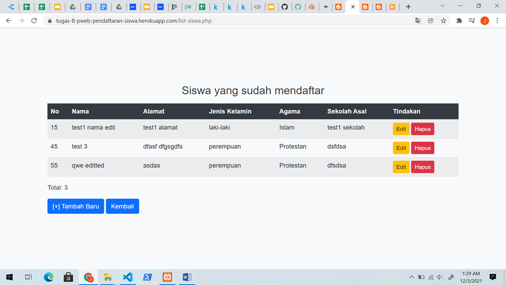This screenshot has width=506, height=285.
Task: Show hidden system tray icons
Action: [x=411, y=277]
